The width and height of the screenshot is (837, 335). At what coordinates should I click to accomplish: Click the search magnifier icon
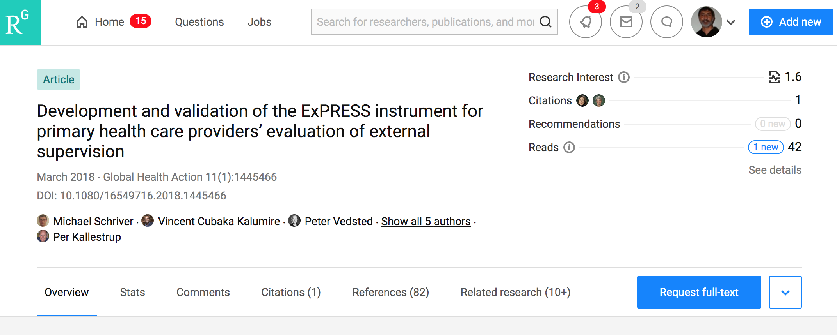click(x=545, y=22)
